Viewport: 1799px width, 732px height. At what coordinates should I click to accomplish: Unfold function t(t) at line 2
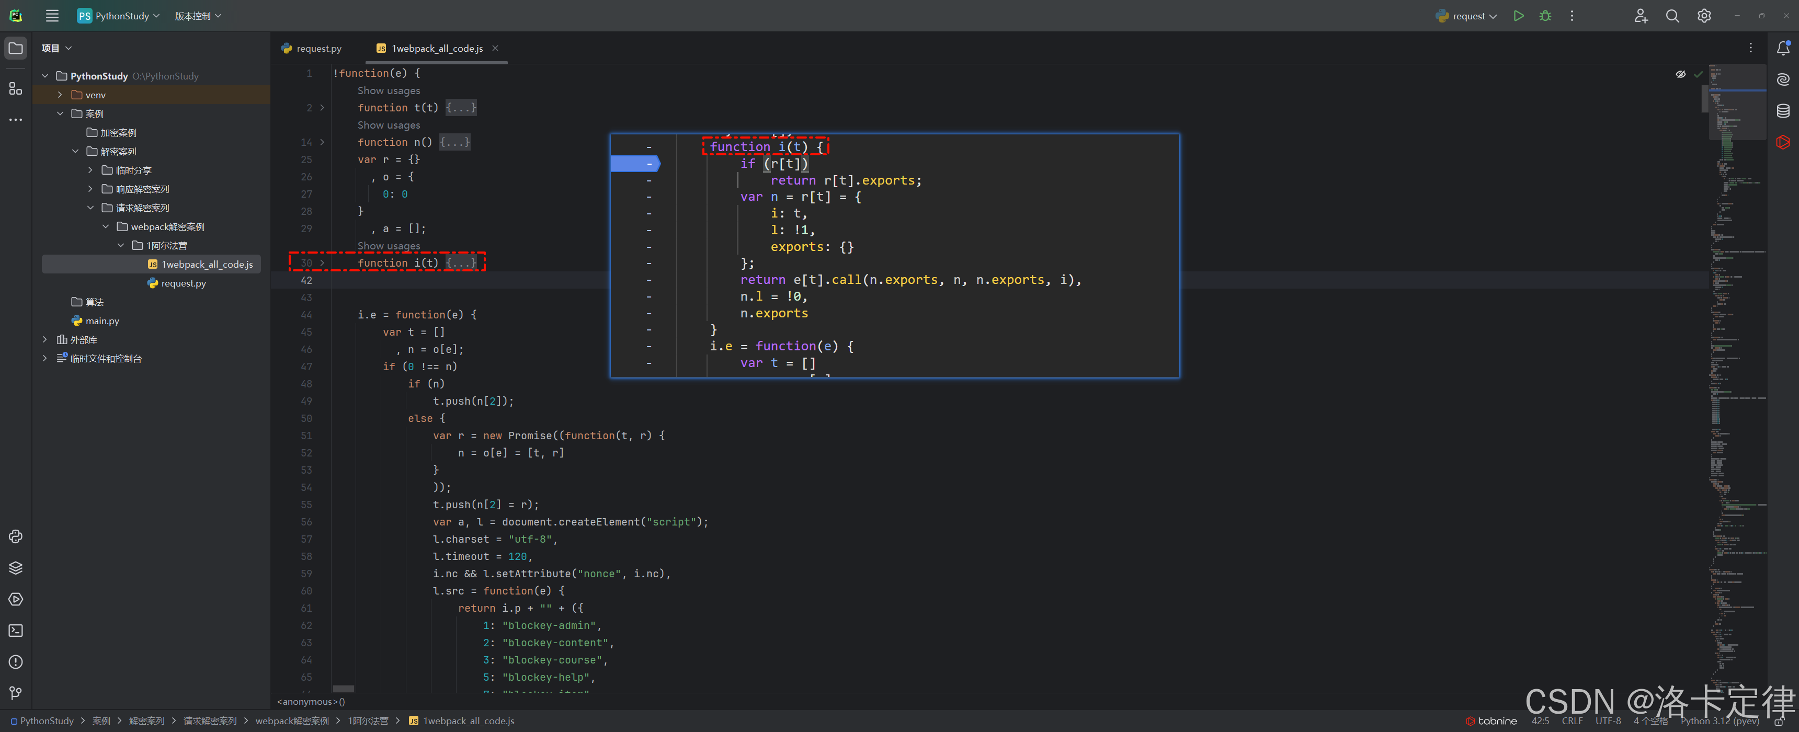click(322, 108)
